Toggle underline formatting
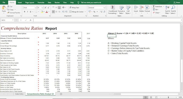 pos(30,12)
